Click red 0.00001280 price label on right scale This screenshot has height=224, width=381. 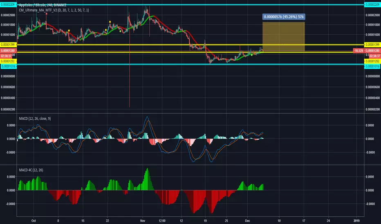[x=372, y=51]
